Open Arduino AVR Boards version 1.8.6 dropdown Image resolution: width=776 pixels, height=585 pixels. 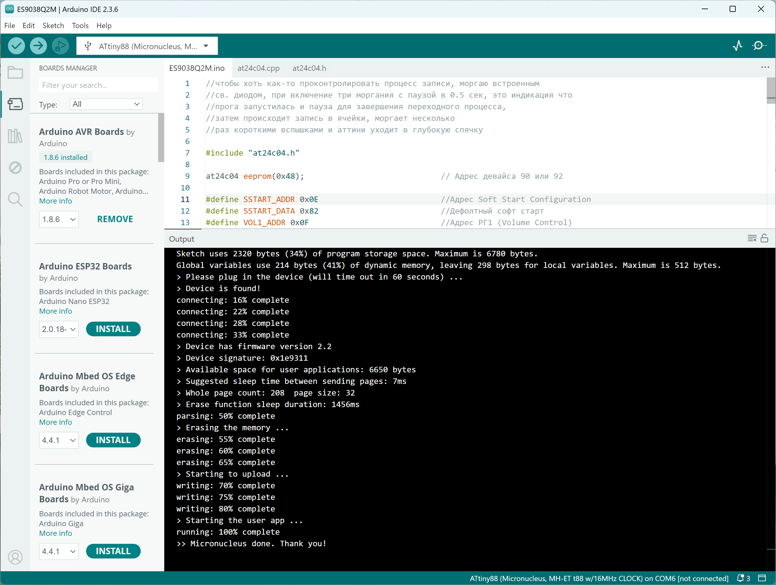[x=59, y=219]
